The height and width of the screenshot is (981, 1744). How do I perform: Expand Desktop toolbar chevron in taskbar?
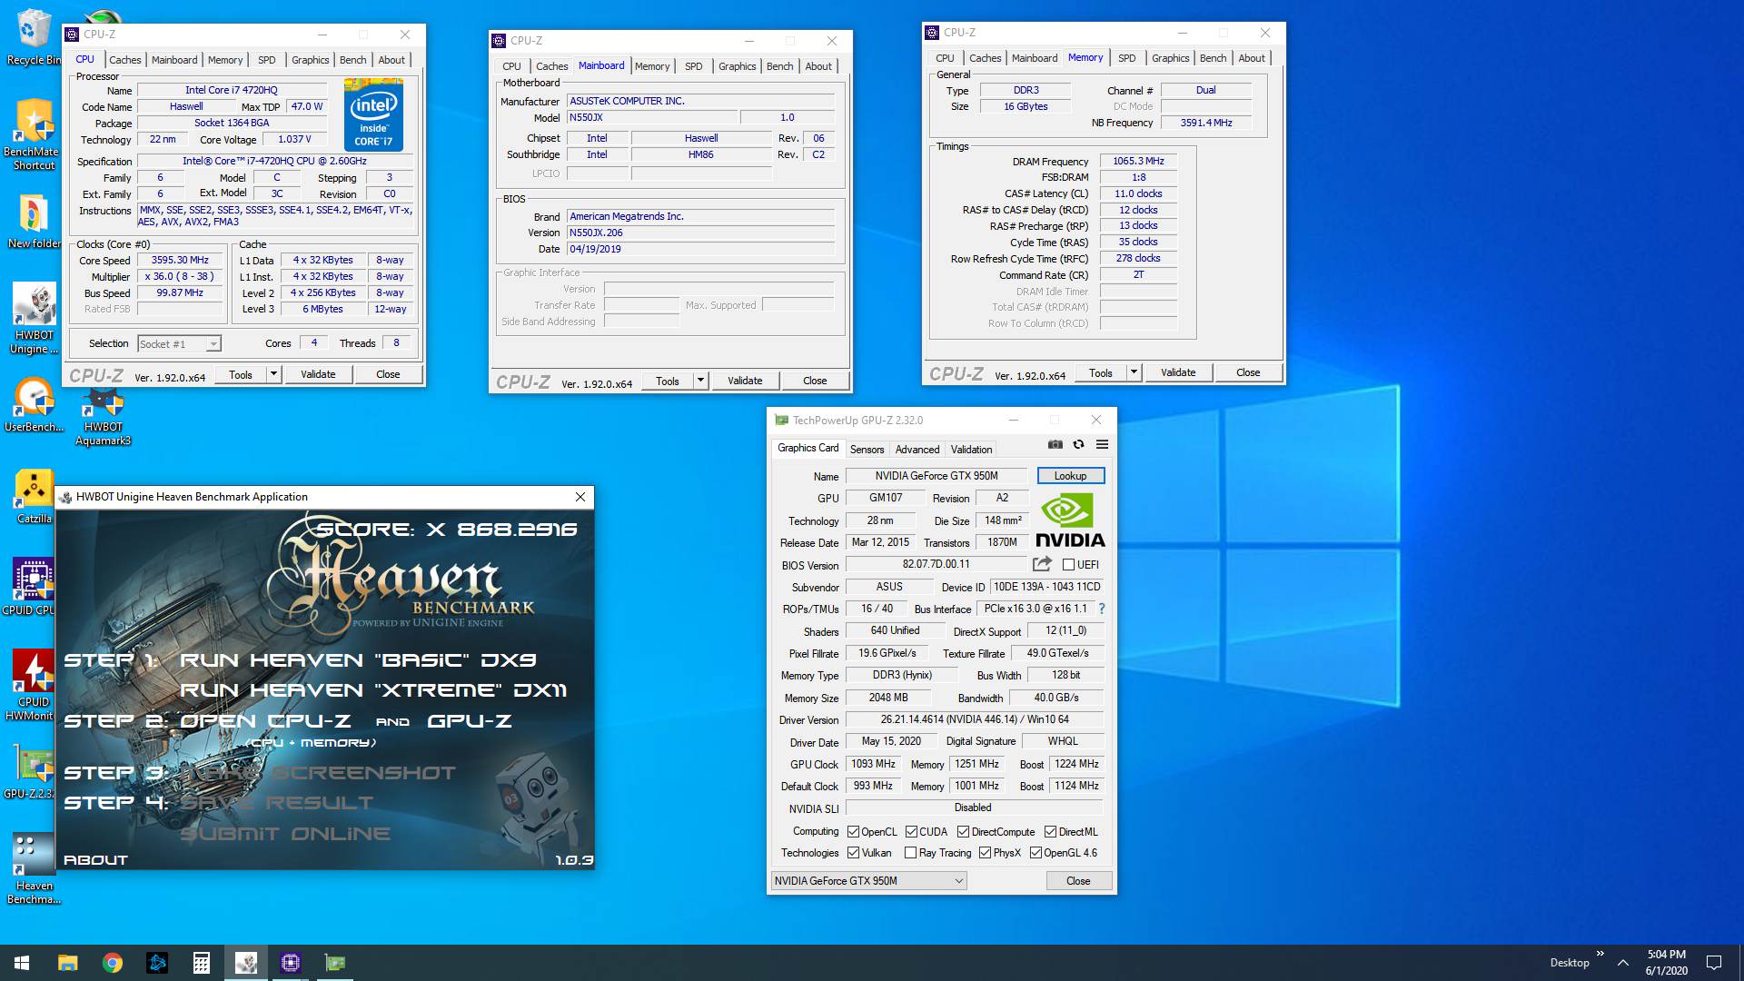coord(1600,954)
